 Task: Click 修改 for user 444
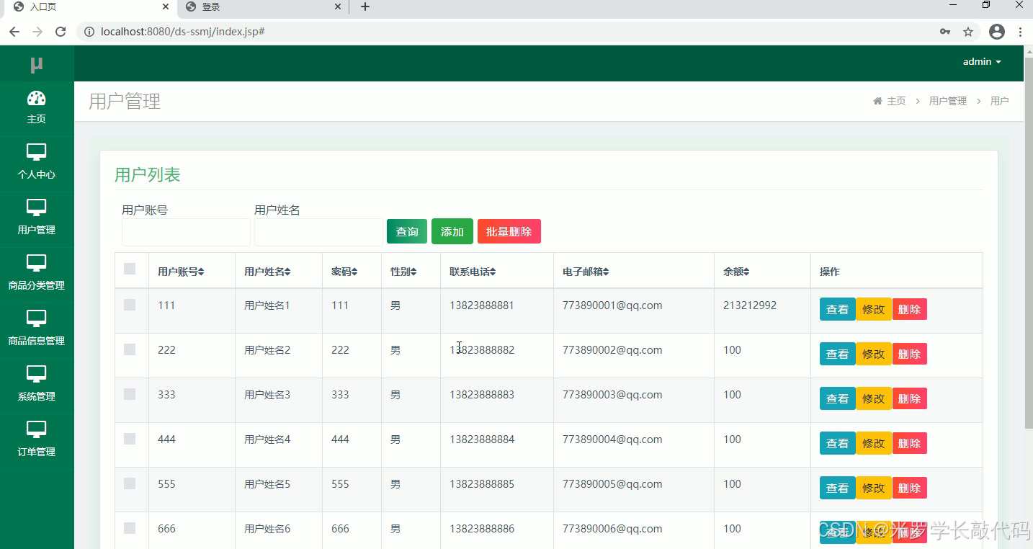coord(874,443)
